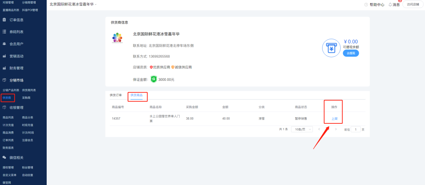Click the page number input field
This screenshot has height=185, width=425.
(356, 129)
